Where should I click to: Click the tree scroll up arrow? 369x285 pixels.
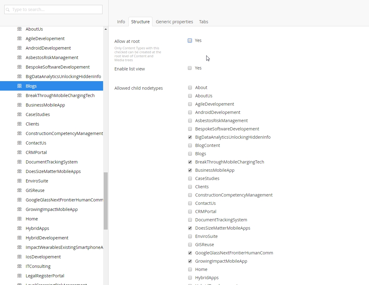tap(106, 29)
